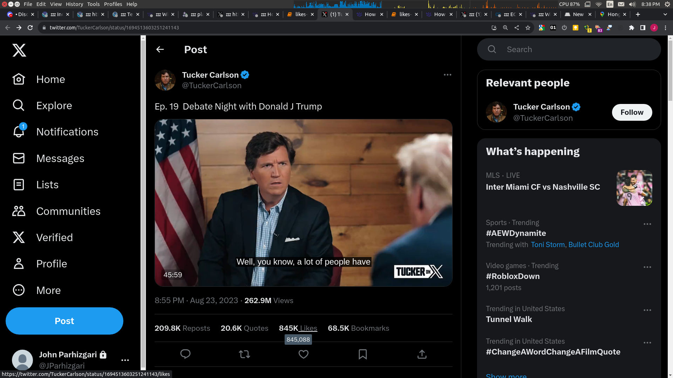Open the browser Extensions puzzle icon
673x378 pixels.
click(632, 28)
